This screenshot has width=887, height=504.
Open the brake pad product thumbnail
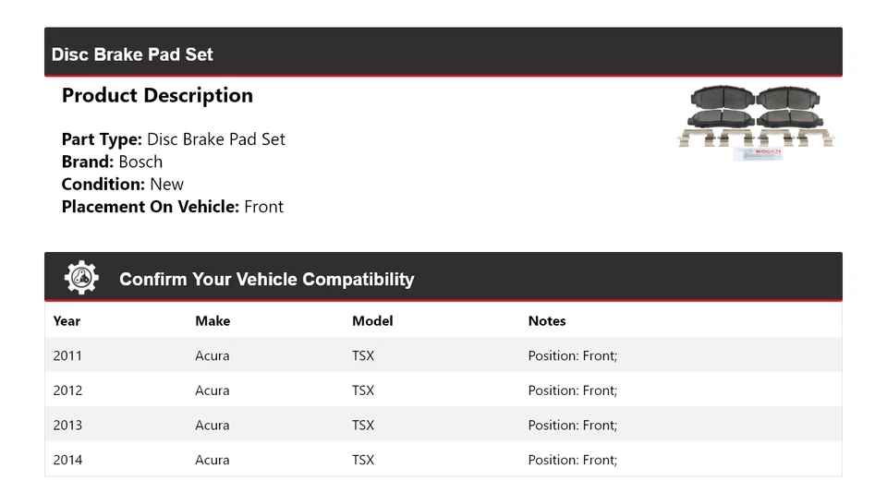point(756,124)
